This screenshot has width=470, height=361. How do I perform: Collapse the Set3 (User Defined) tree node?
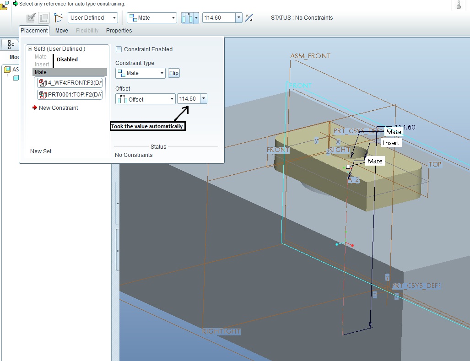coord(30,48)
